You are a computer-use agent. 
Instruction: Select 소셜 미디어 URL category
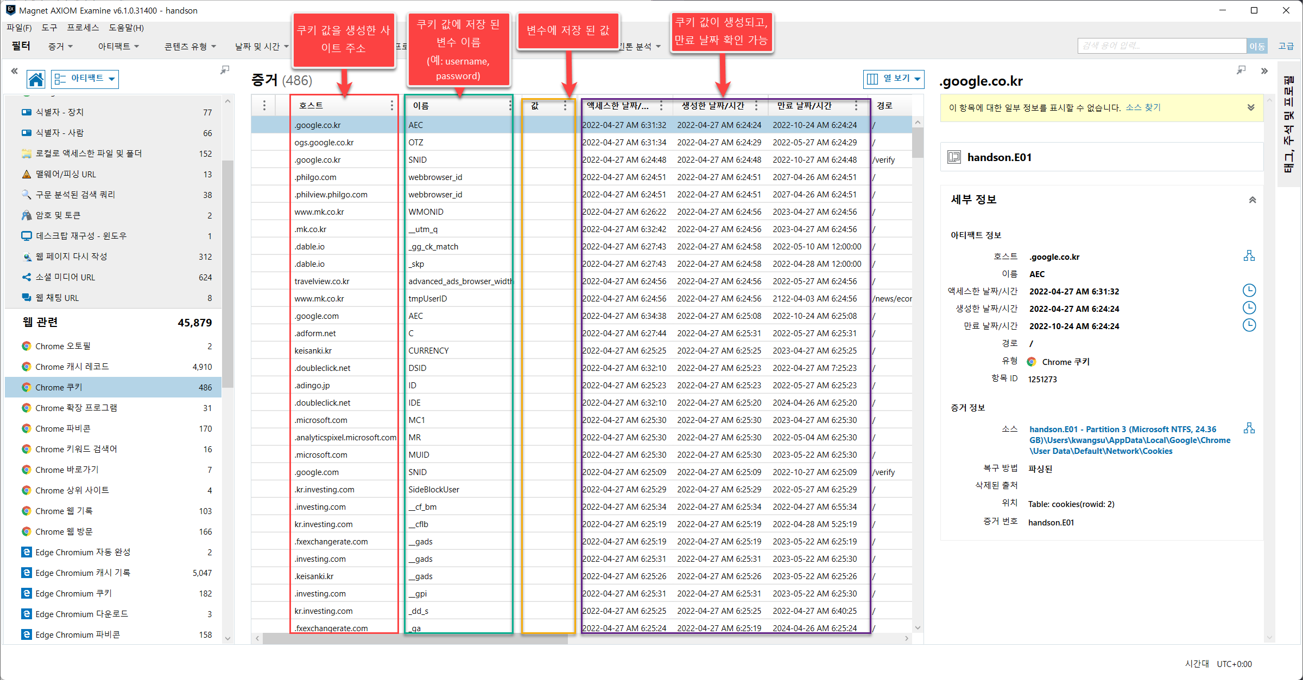point(113,277)
